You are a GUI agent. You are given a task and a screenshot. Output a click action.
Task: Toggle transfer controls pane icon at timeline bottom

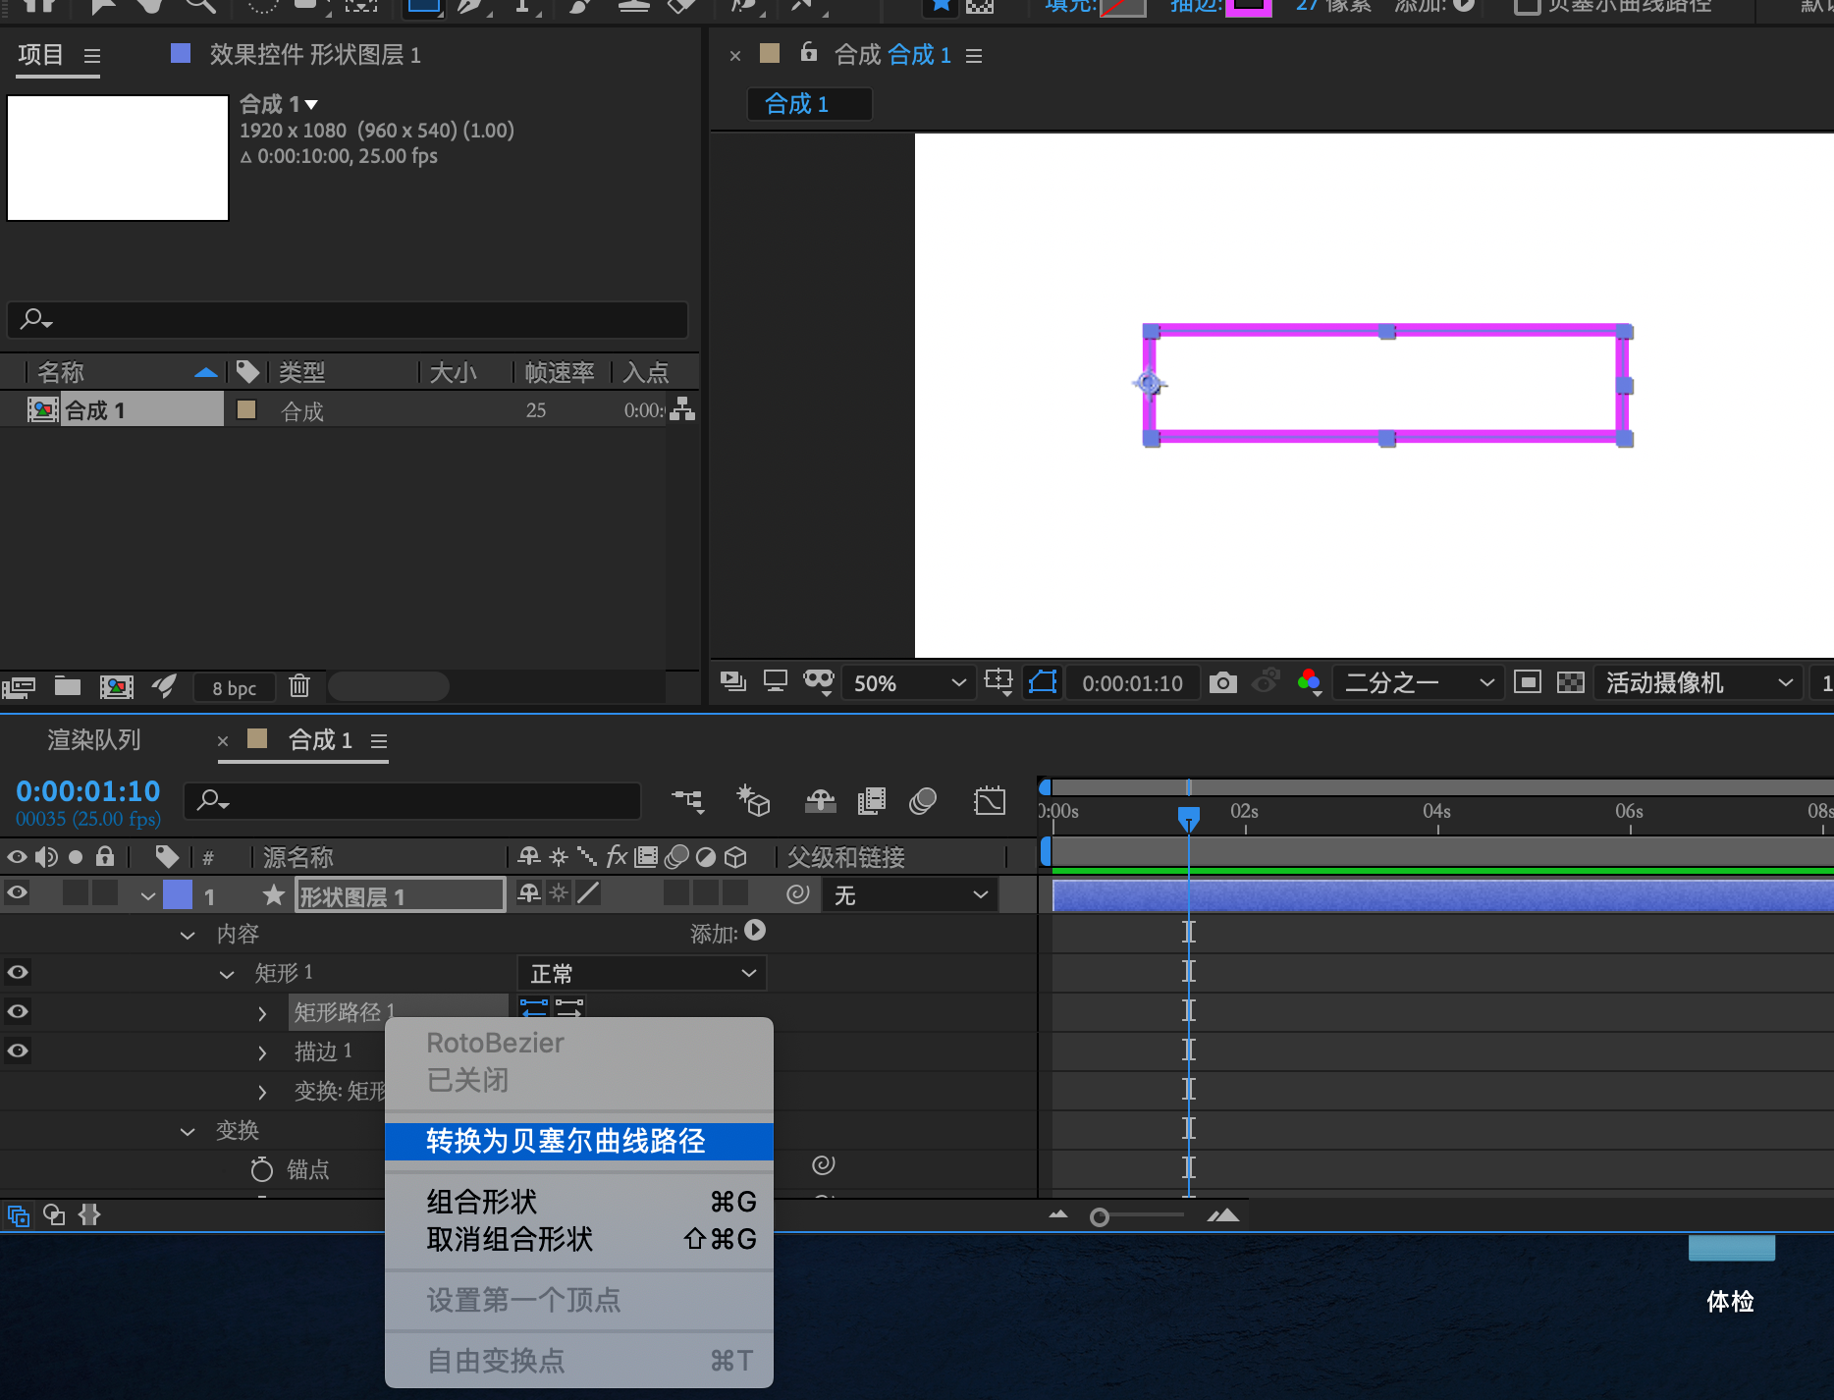click(x=55, y=1215)
